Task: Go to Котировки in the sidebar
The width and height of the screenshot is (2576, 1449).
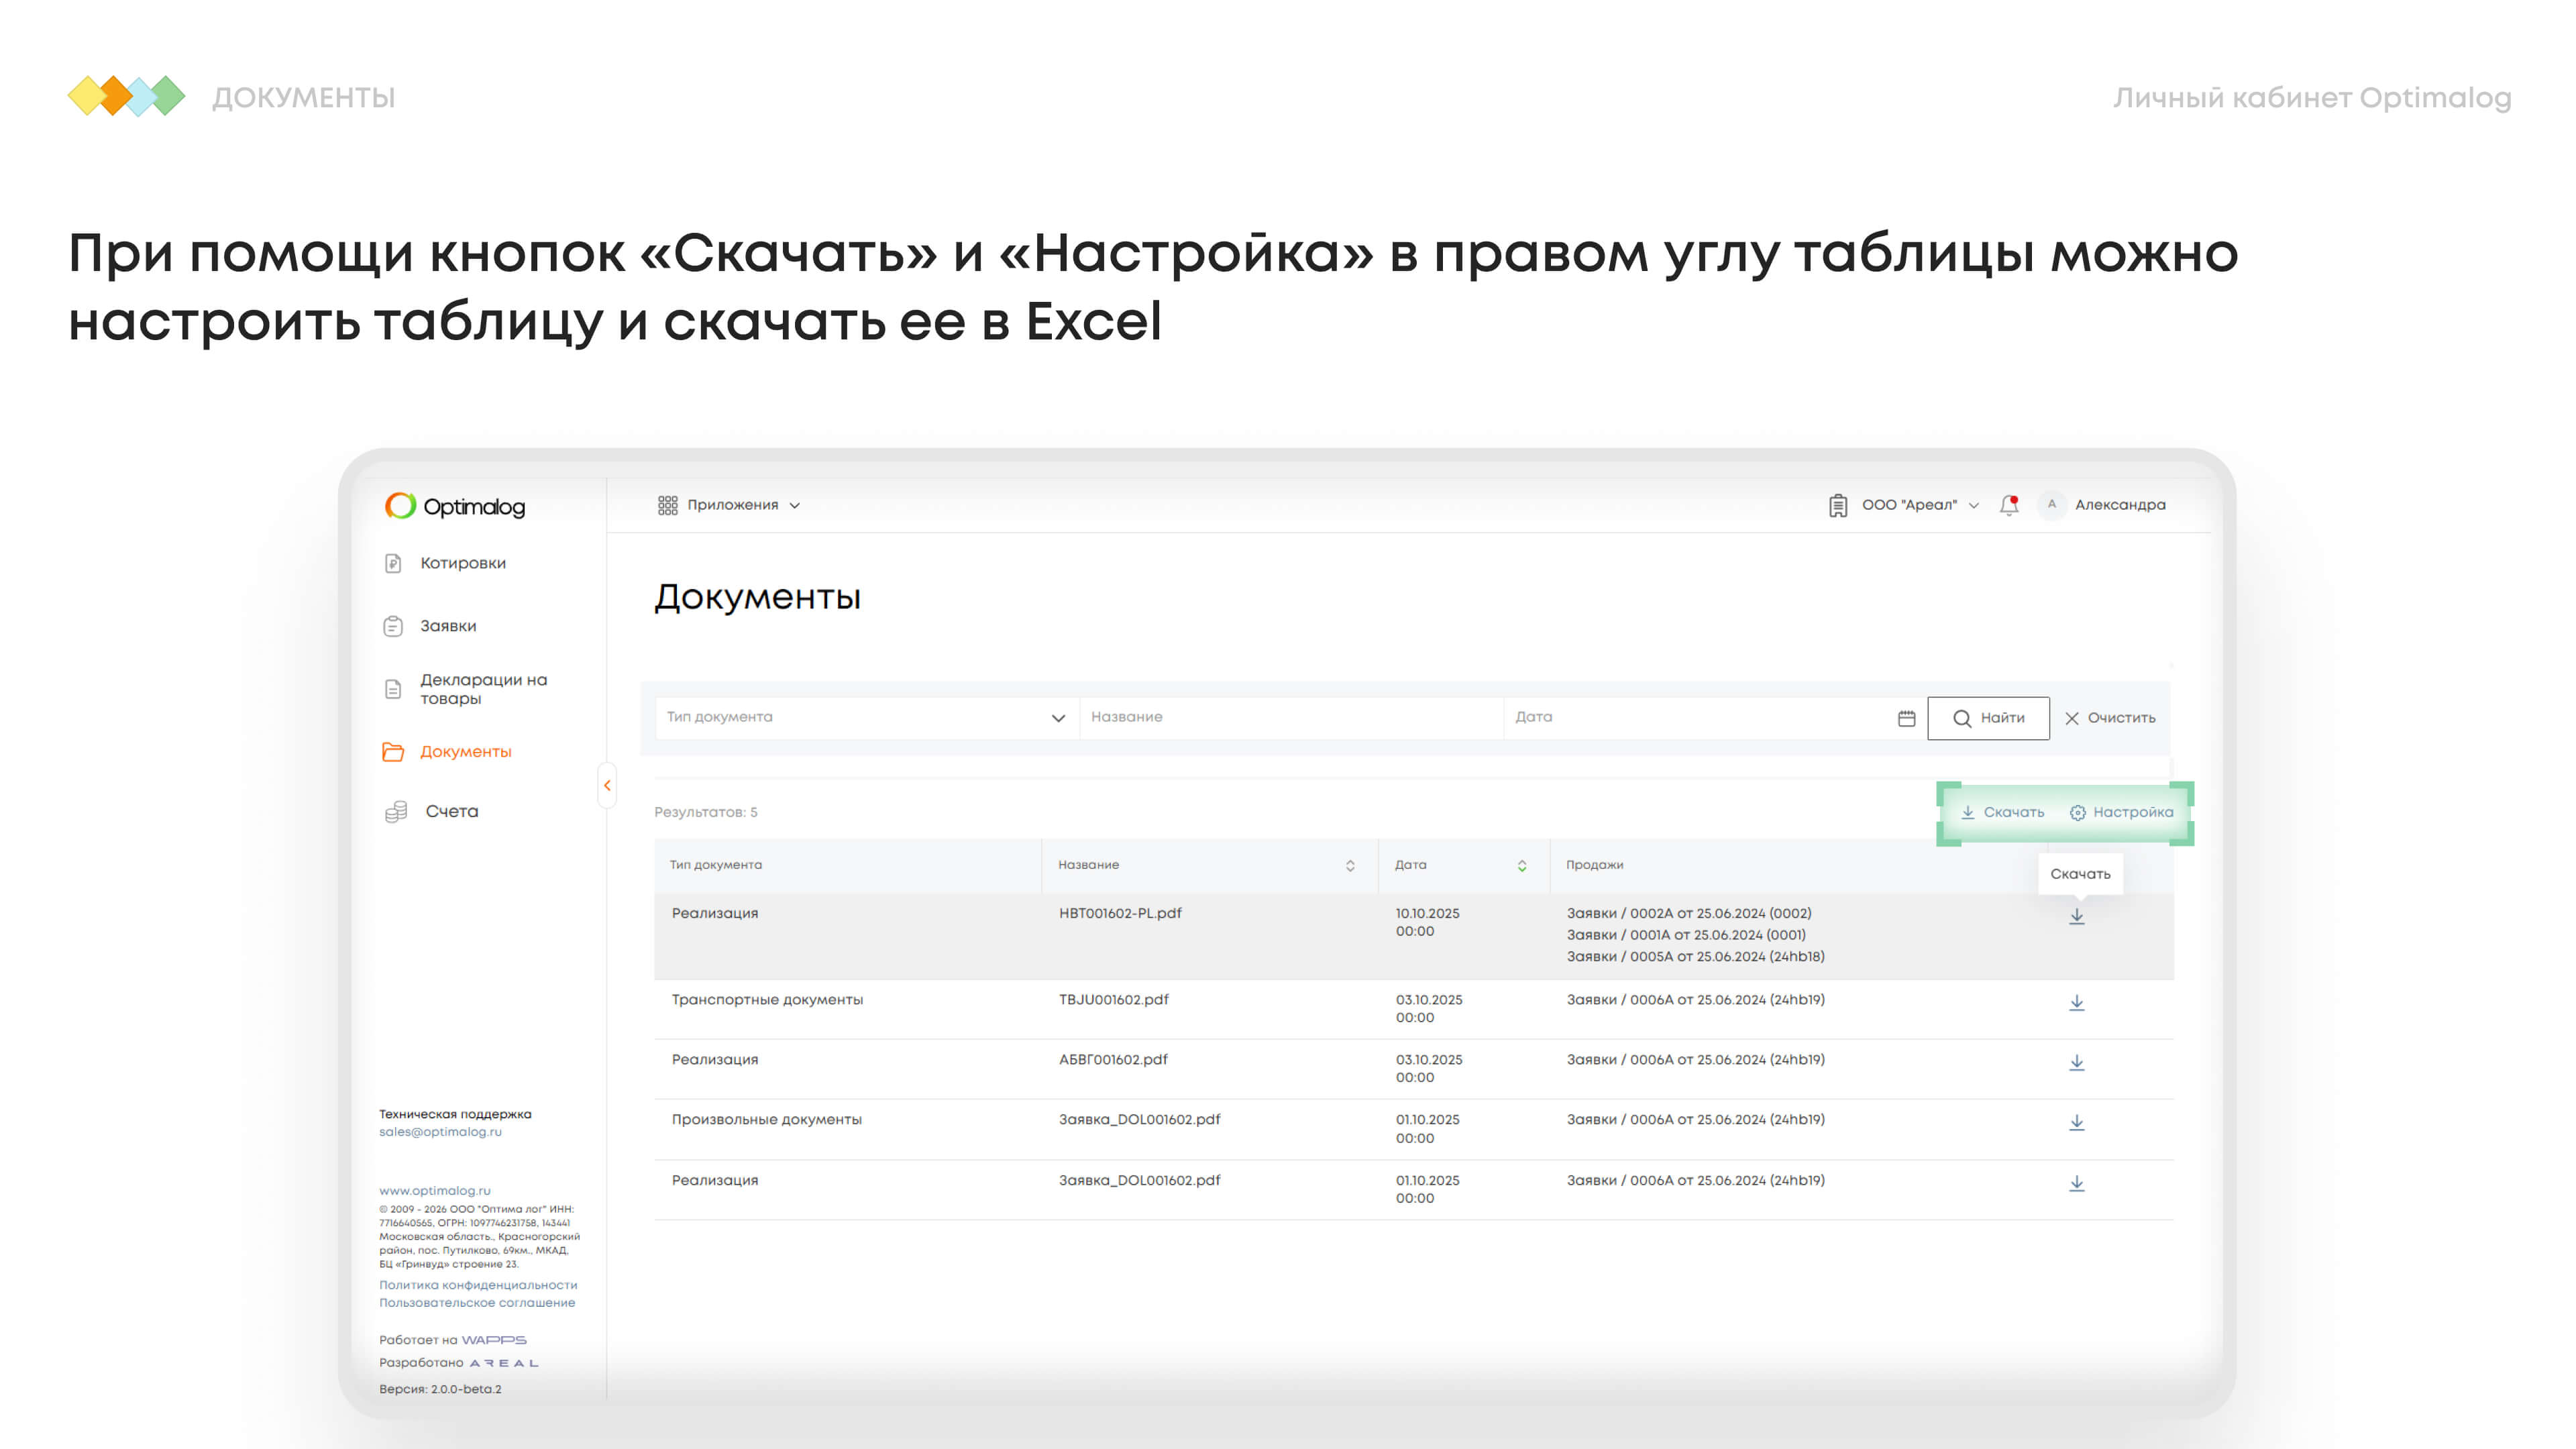Action: click(462, 563)
